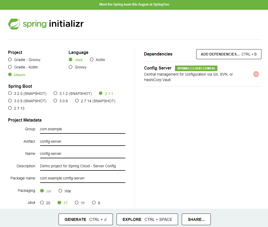Set packaging to War
Screen dimensions: 268x227
pyautogui.click(x=65, y=191)
